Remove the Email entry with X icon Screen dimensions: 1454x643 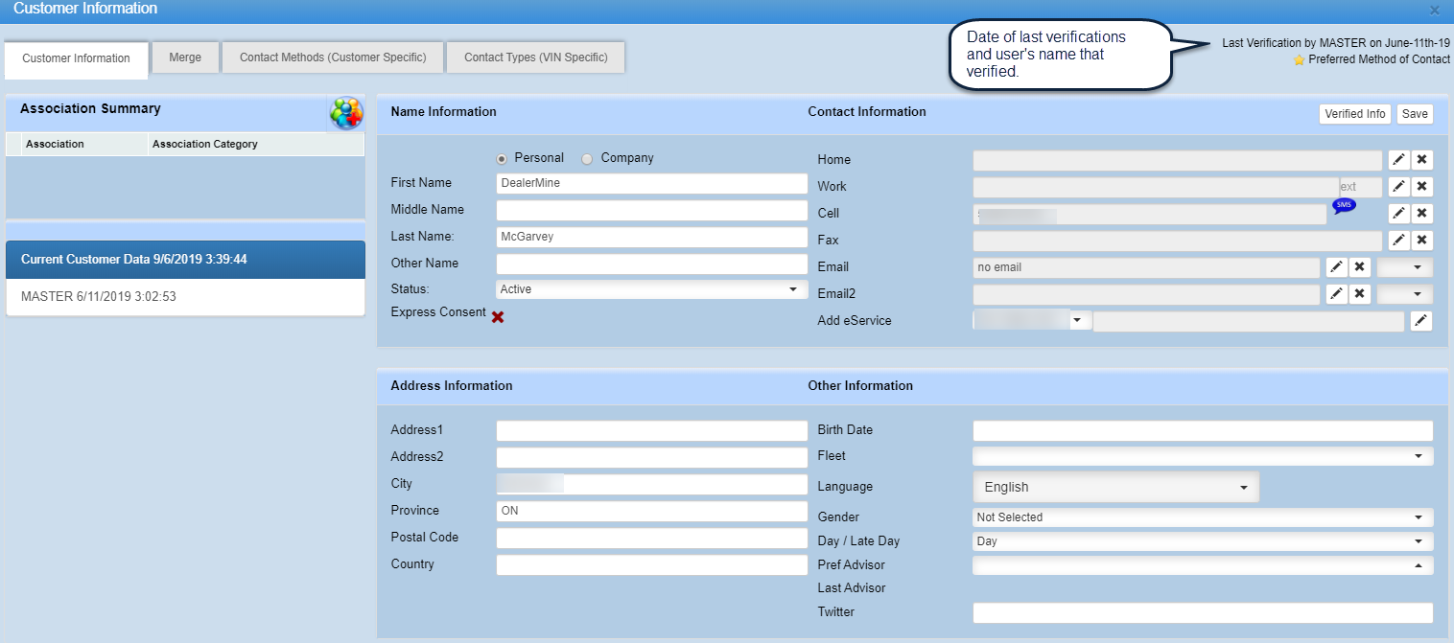pos(1359,267)
